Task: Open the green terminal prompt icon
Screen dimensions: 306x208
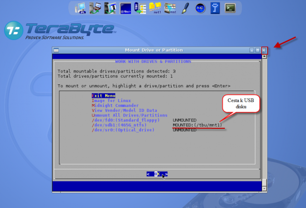Action: [230, 8]
